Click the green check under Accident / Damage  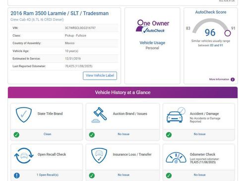(169, 135)
